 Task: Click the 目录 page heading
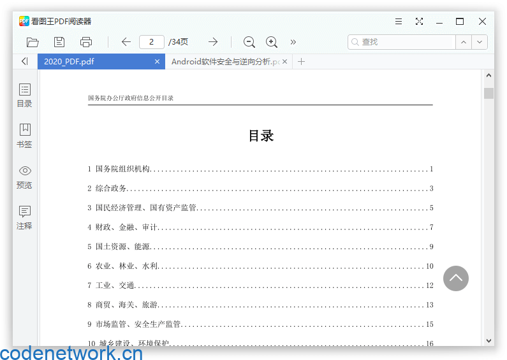coord(261,136)
